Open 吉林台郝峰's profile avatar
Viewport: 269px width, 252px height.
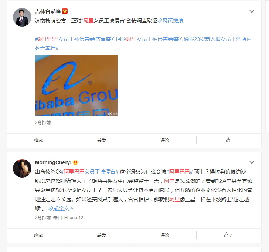(22, 17)
